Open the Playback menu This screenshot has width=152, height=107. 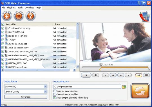[x=11, y=8]
